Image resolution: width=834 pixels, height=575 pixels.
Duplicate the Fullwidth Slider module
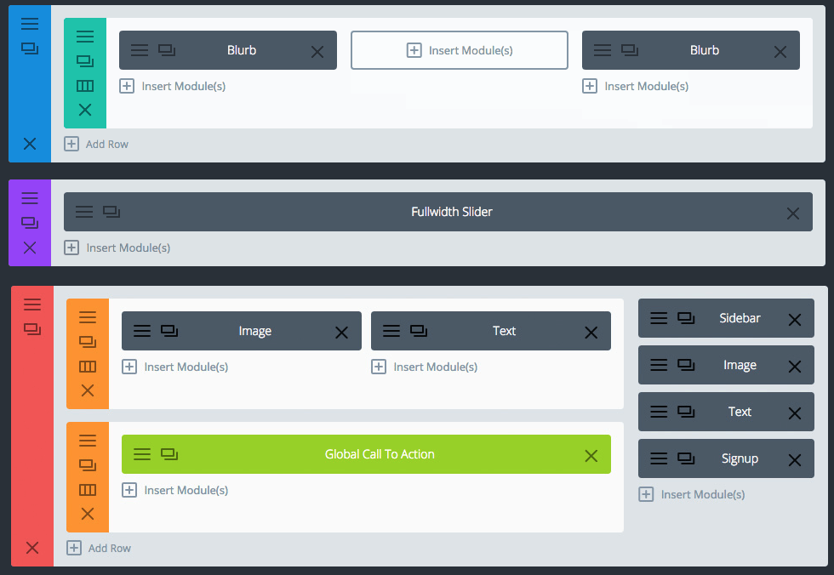click(111, 212)
